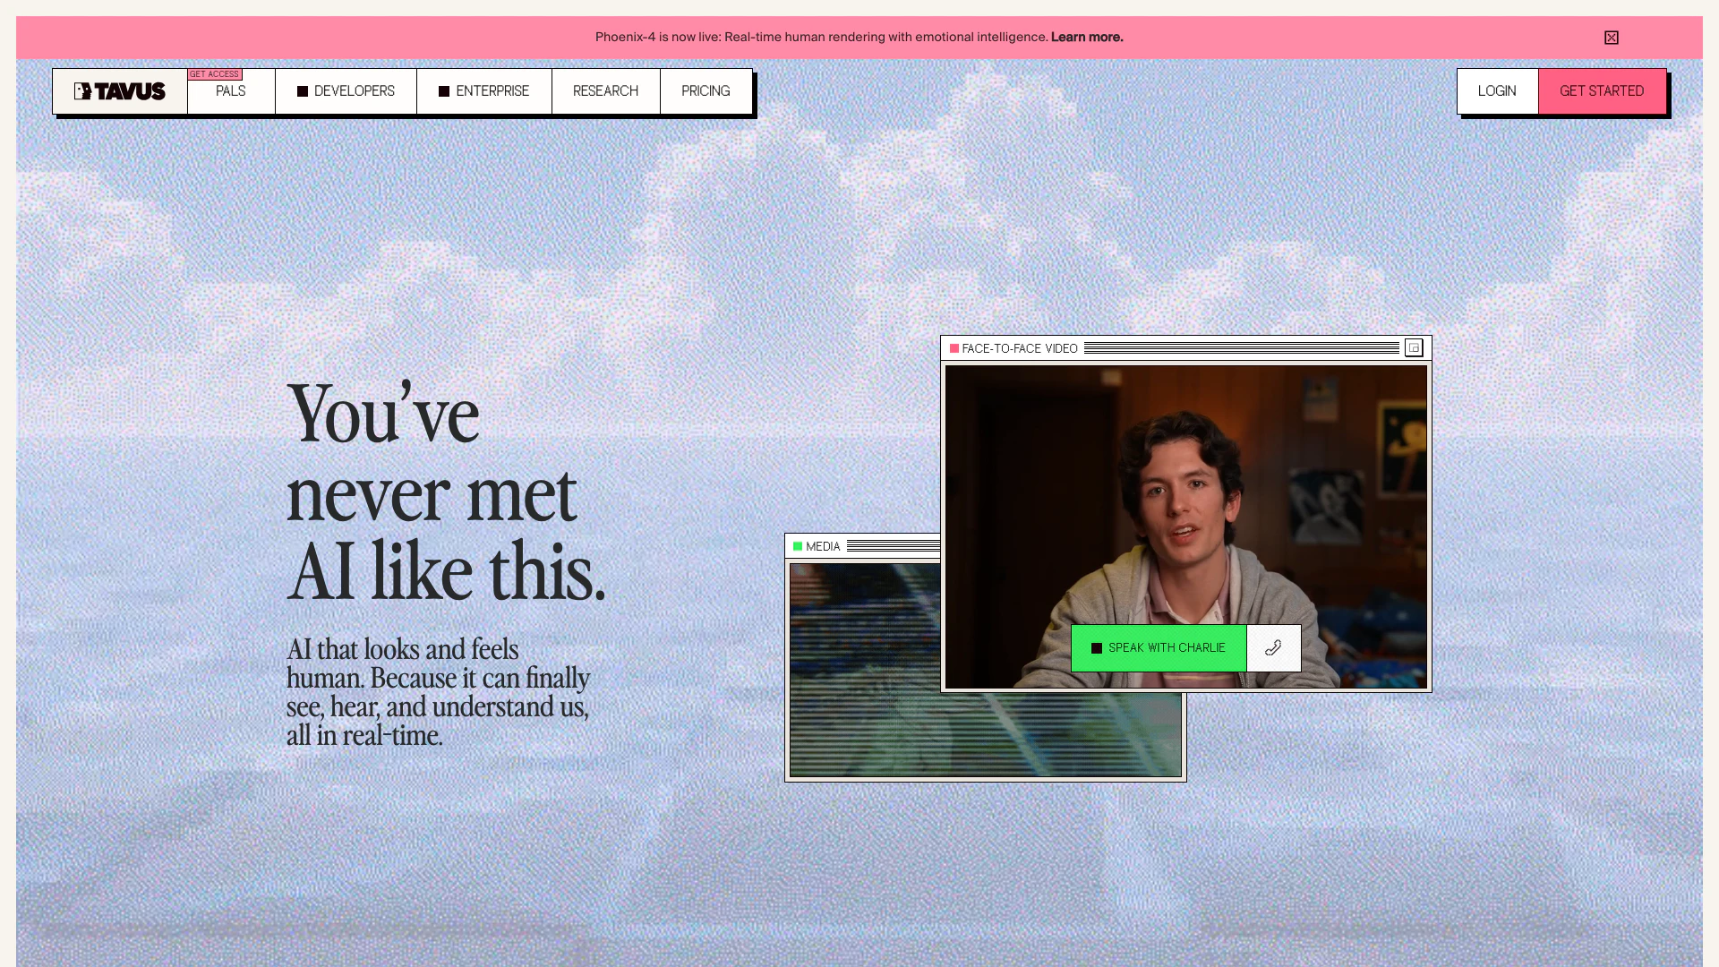Image resolution: width=1719 pixels, height=967 pixels.
Task: Click the Face-to-Face Video title bar
Action: click(1240, 348)
